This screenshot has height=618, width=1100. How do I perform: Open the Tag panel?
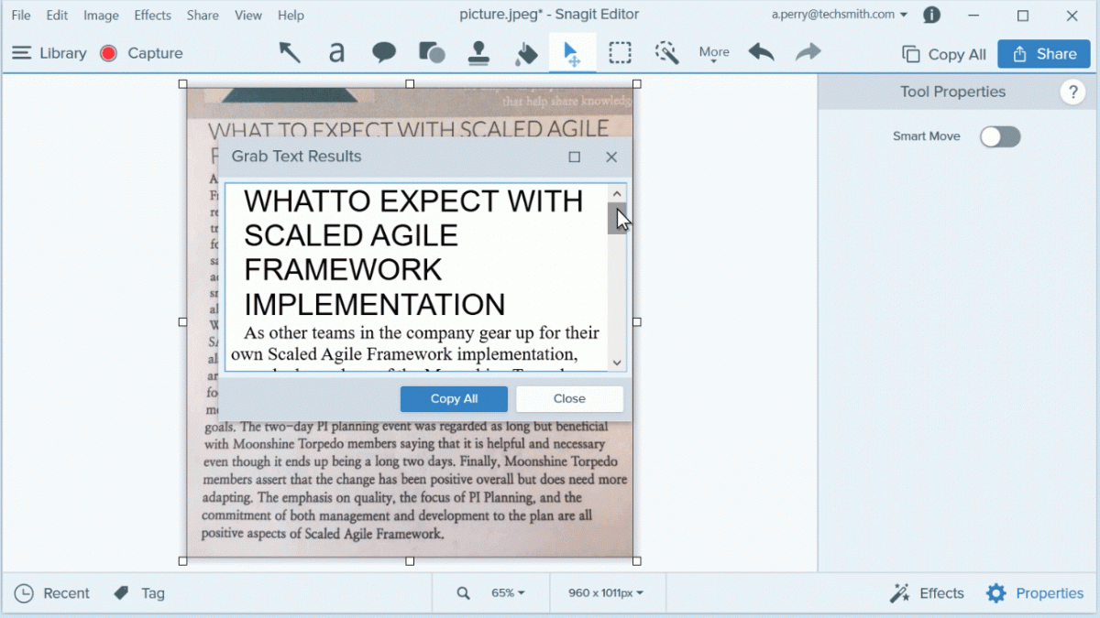[139, 593]
